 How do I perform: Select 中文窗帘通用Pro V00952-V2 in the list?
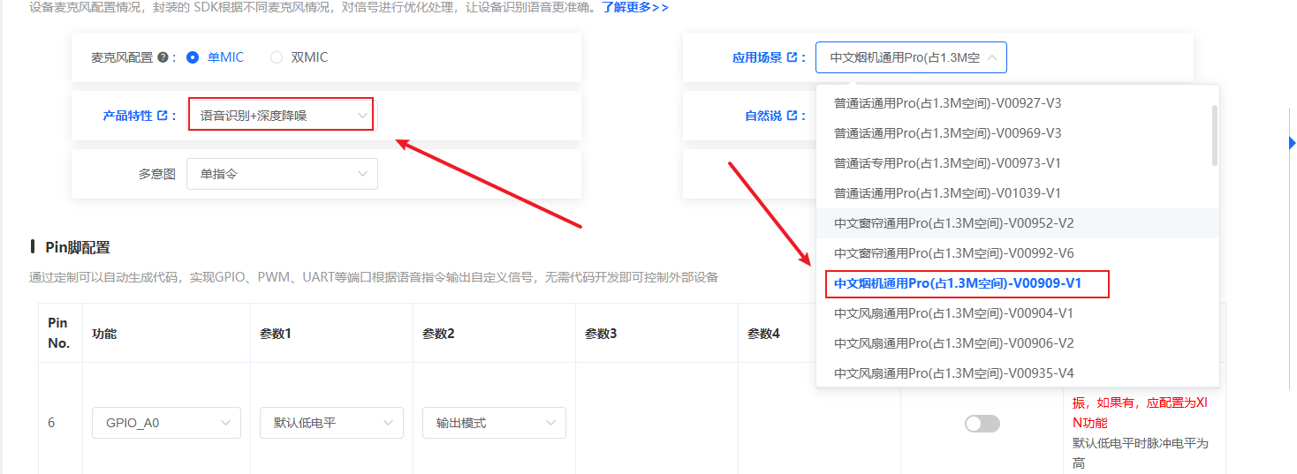click(x=953, y=223)
